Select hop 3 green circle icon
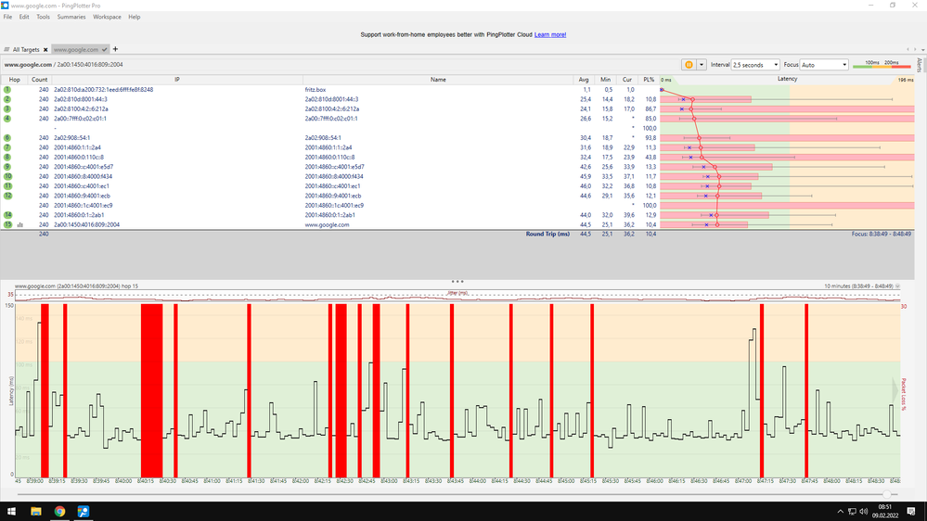 coord(7,108)
